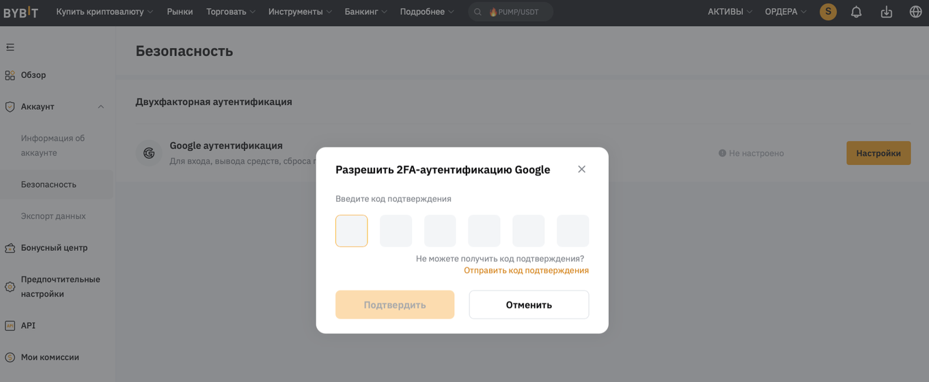The height and width of the screenshot is (382, 929).
Task: Open the Инструменты dropdown menu
Action: pos(301,12)
